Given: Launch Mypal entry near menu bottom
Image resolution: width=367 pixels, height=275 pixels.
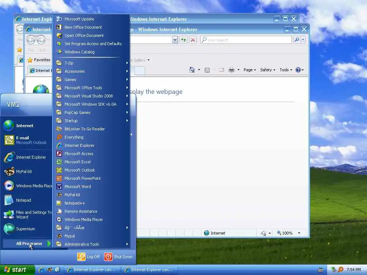Looking at the screenshot, I should point(91,236).
